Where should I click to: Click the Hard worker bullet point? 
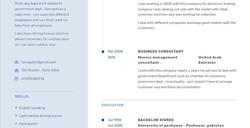click(x=16, y=124)
